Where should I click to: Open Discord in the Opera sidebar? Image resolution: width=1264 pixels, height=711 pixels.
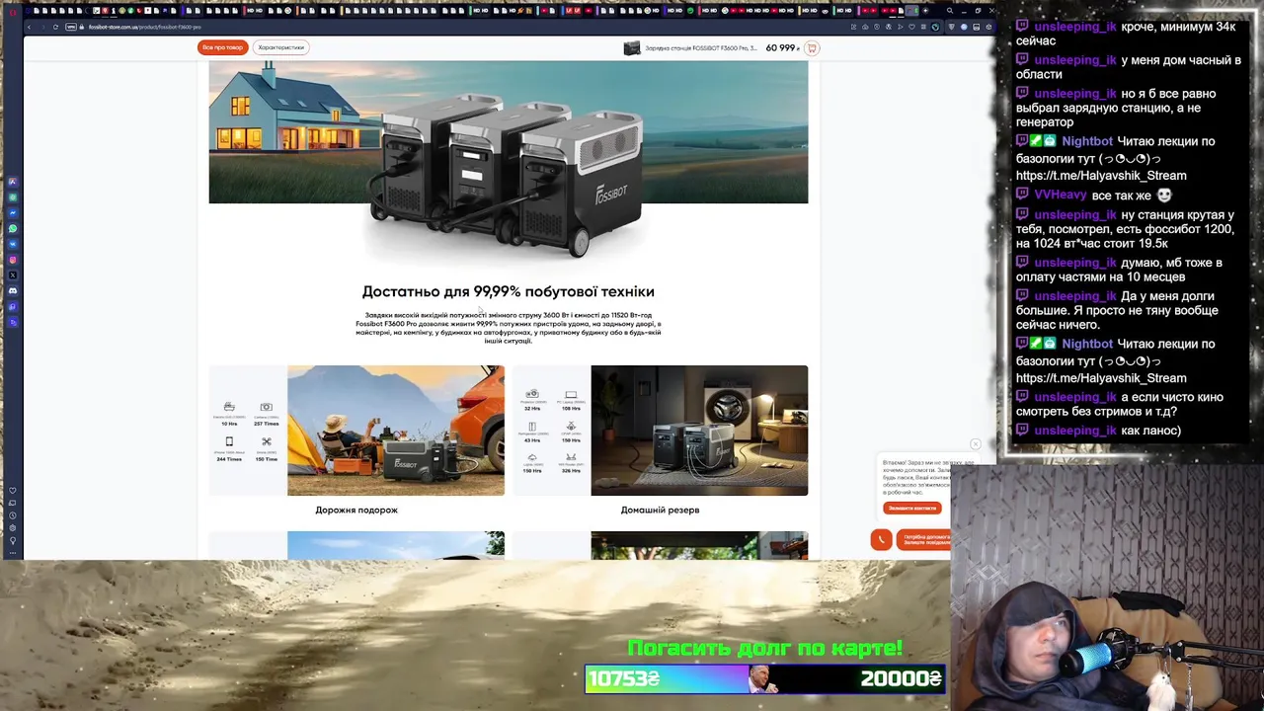(x=13, y=290)
